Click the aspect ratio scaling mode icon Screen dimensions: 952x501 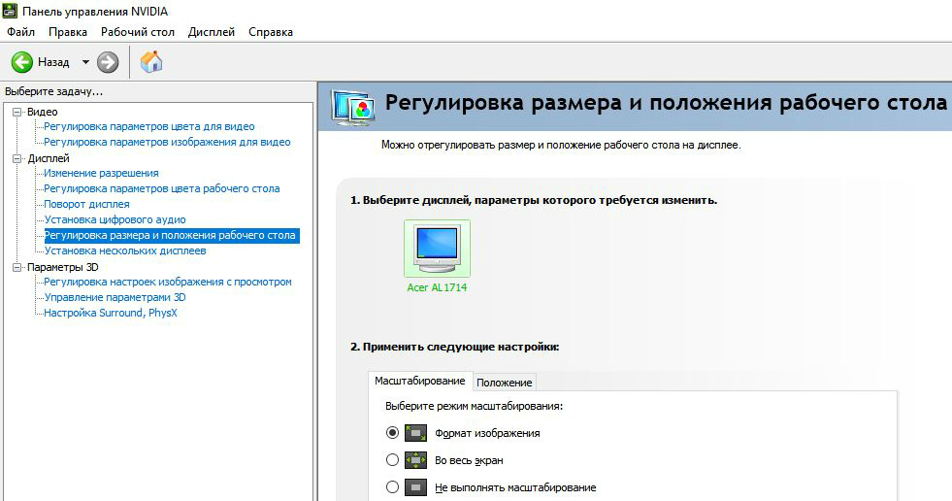pyautogui.click(x=416, y=433)
